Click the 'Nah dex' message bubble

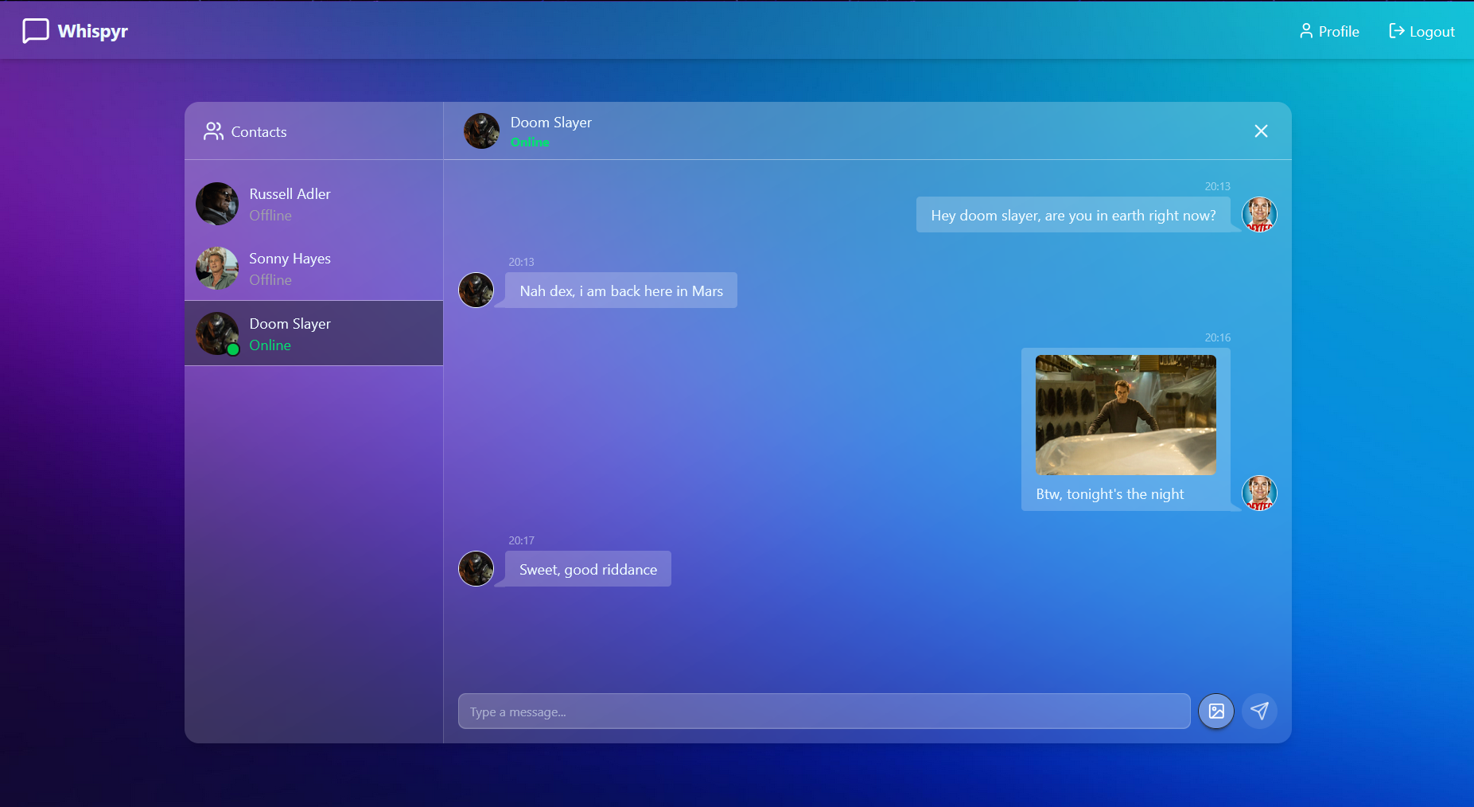point(620,291)
